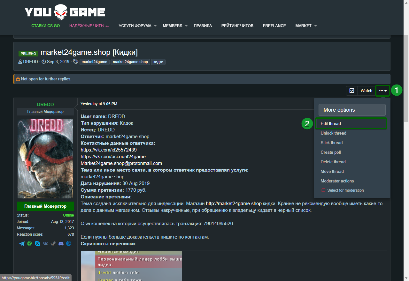This screenshot has height=281, width=409.
Task: Click DREDD username above the avatar
Action: tap(45, 105)
